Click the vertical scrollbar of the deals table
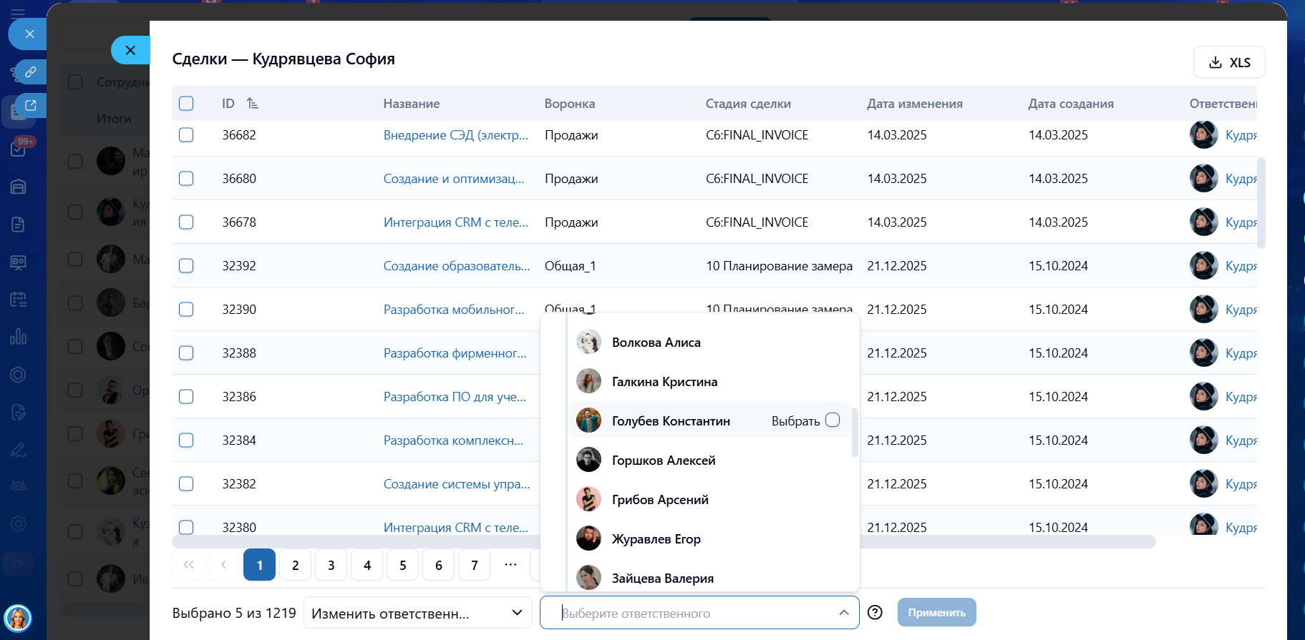 pyautogui.click(x=1261, y=202)
